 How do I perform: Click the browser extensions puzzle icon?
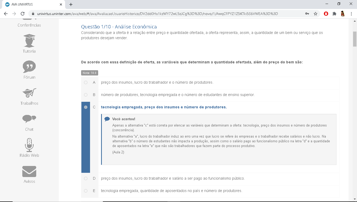pos(334,14)
